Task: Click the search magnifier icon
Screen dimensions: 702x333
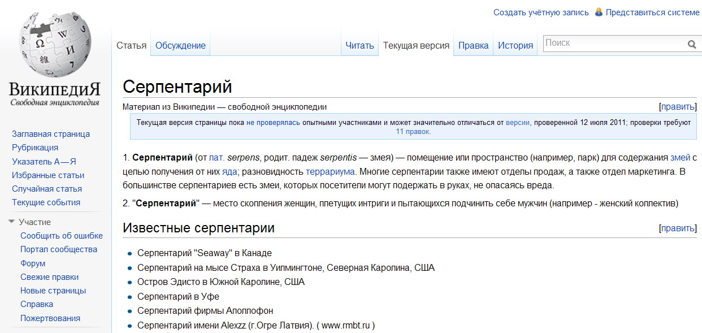Action: [x=691, y=45]
